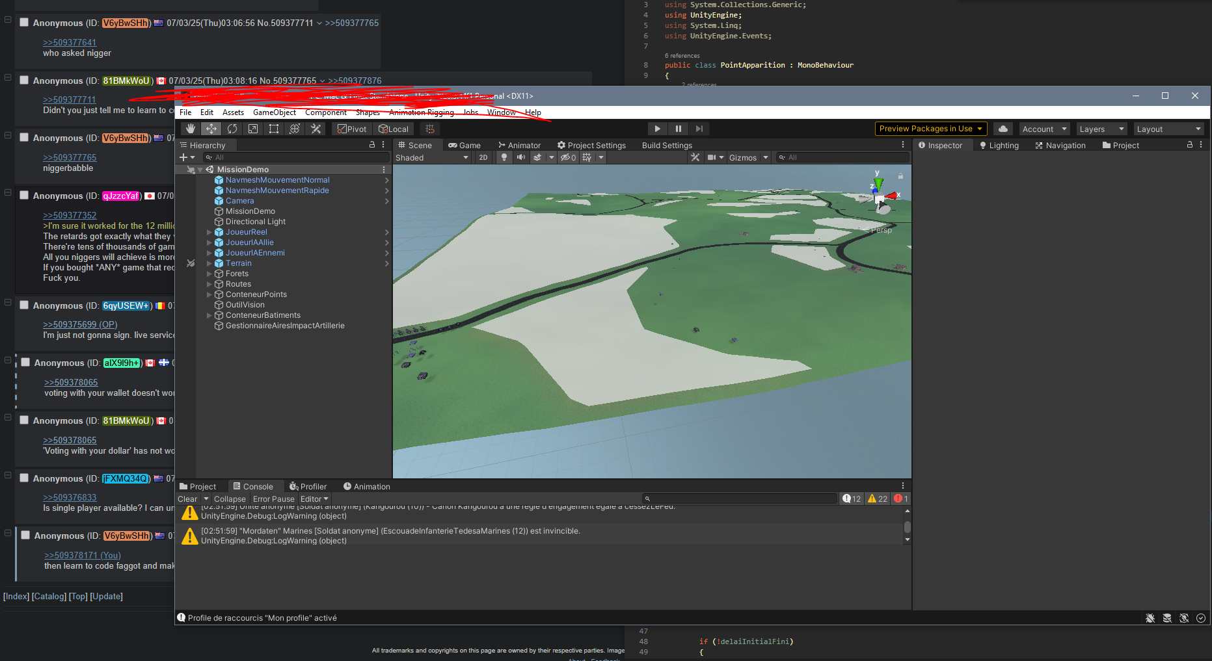Switch to the Animator tab

[519, 146]
